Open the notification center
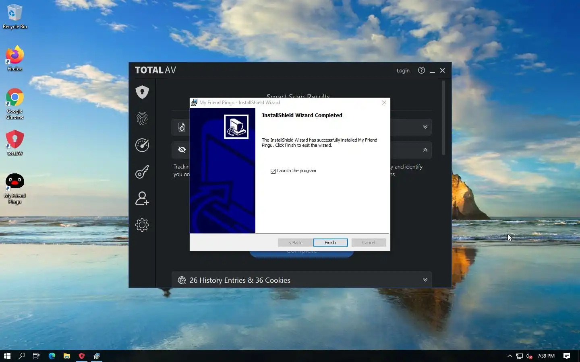This screenshot has width=580, height=362. pos(567,356)
